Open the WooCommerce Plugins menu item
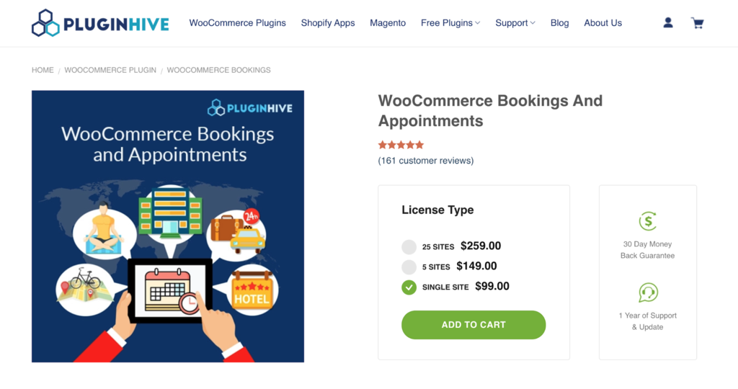The width and height of the screenshot is (738, 389). (x=237, y=23)
